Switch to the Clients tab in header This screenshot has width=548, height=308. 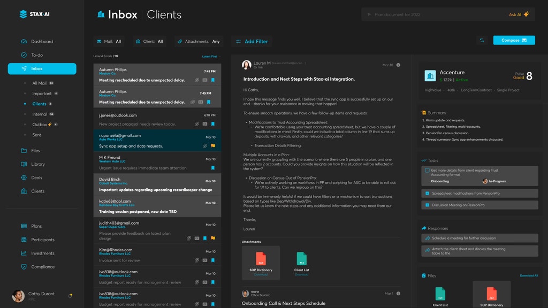click(x=164, y=14)
